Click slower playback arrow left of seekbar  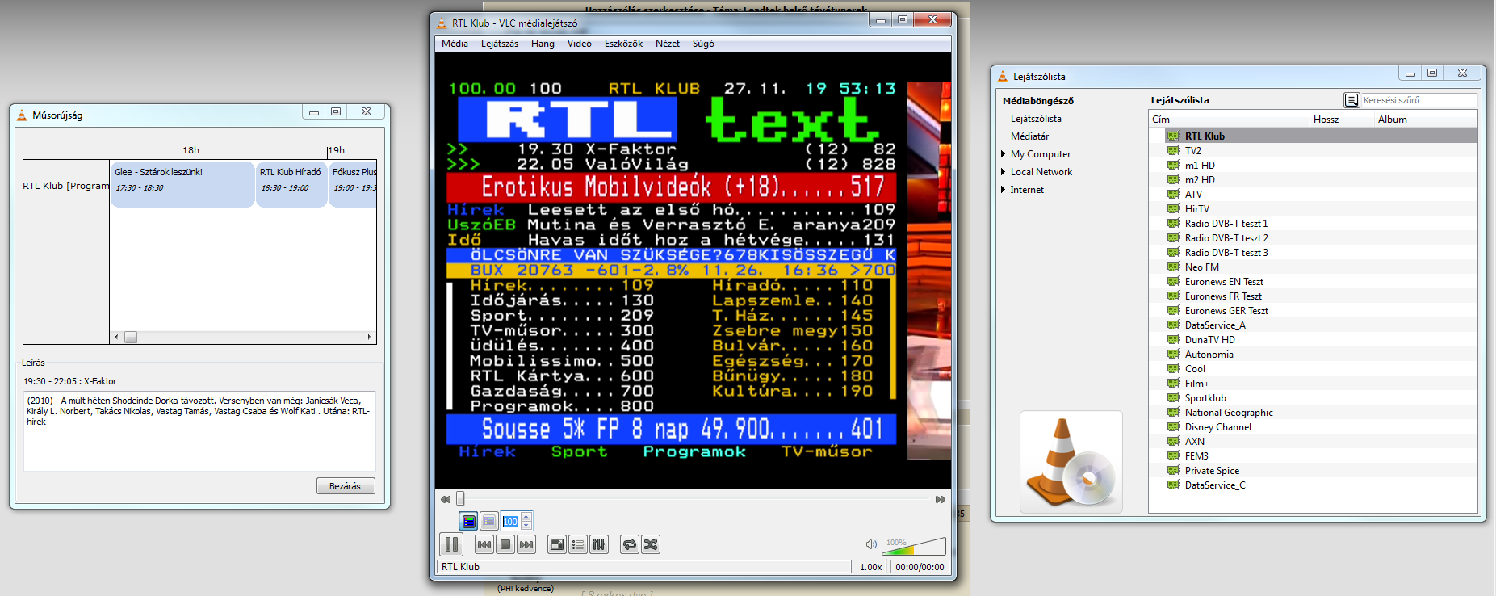446,499
